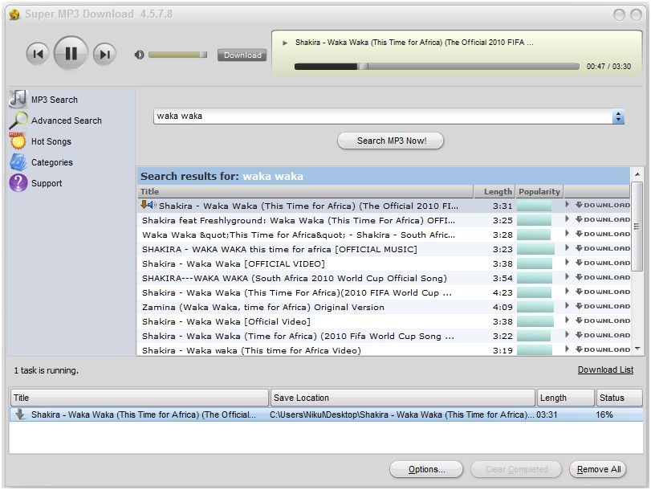Viewport: 651px width, 490px height.
Task: Seek within the song progress bar
Action: tap(437, 66)
